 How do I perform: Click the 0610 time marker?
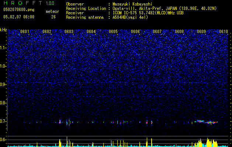pos(224,32)
